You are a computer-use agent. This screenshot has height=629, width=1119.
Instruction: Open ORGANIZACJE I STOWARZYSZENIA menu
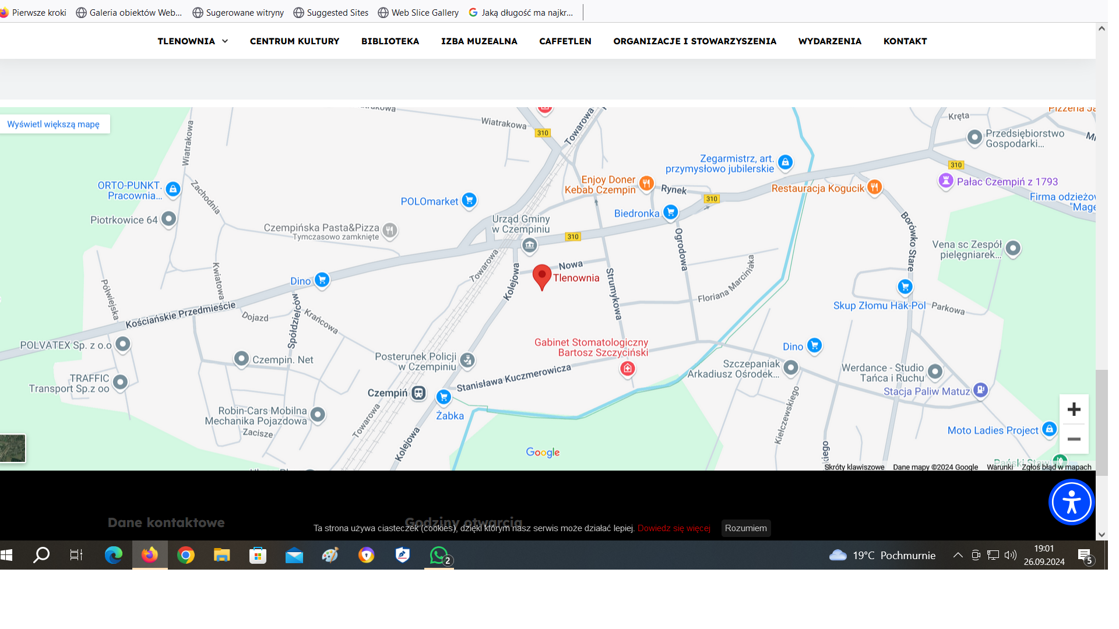695,41
